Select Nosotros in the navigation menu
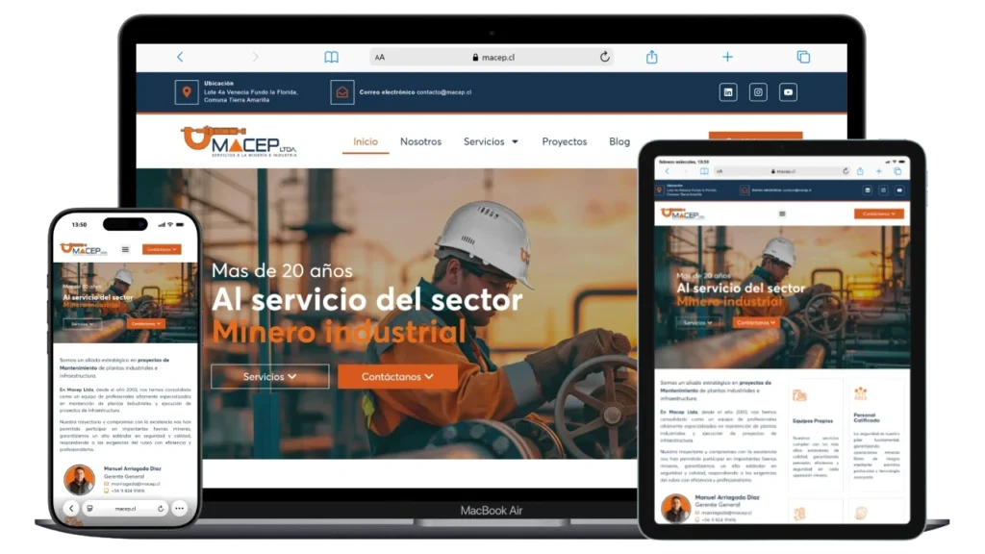 (x=420, y=141)
